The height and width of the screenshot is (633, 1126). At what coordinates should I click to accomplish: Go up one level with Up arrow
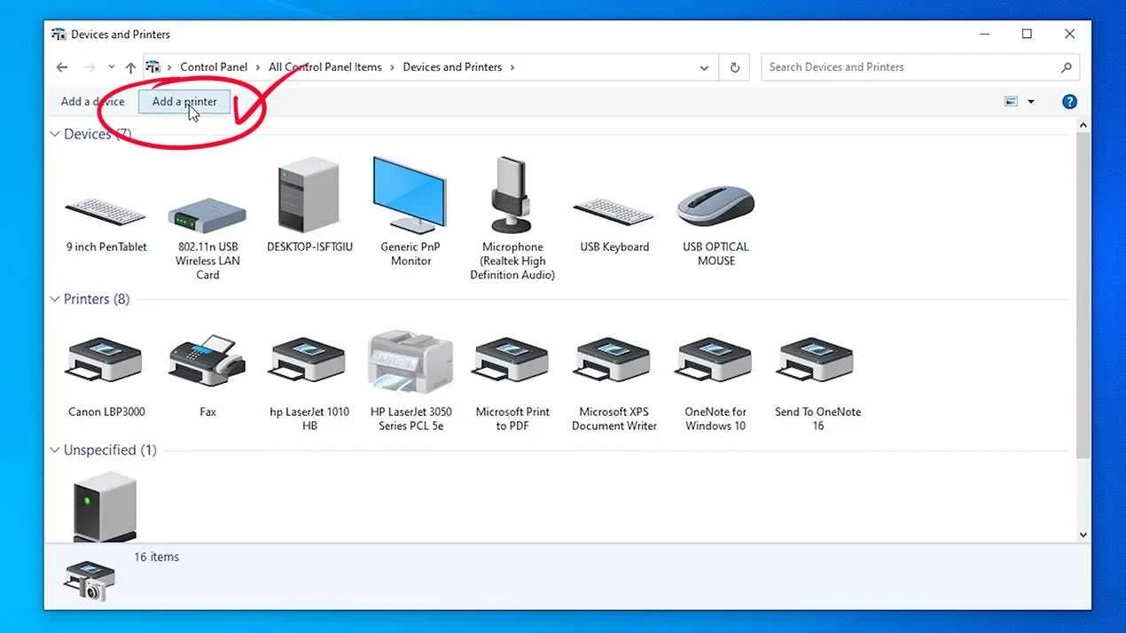pos(130,67)
